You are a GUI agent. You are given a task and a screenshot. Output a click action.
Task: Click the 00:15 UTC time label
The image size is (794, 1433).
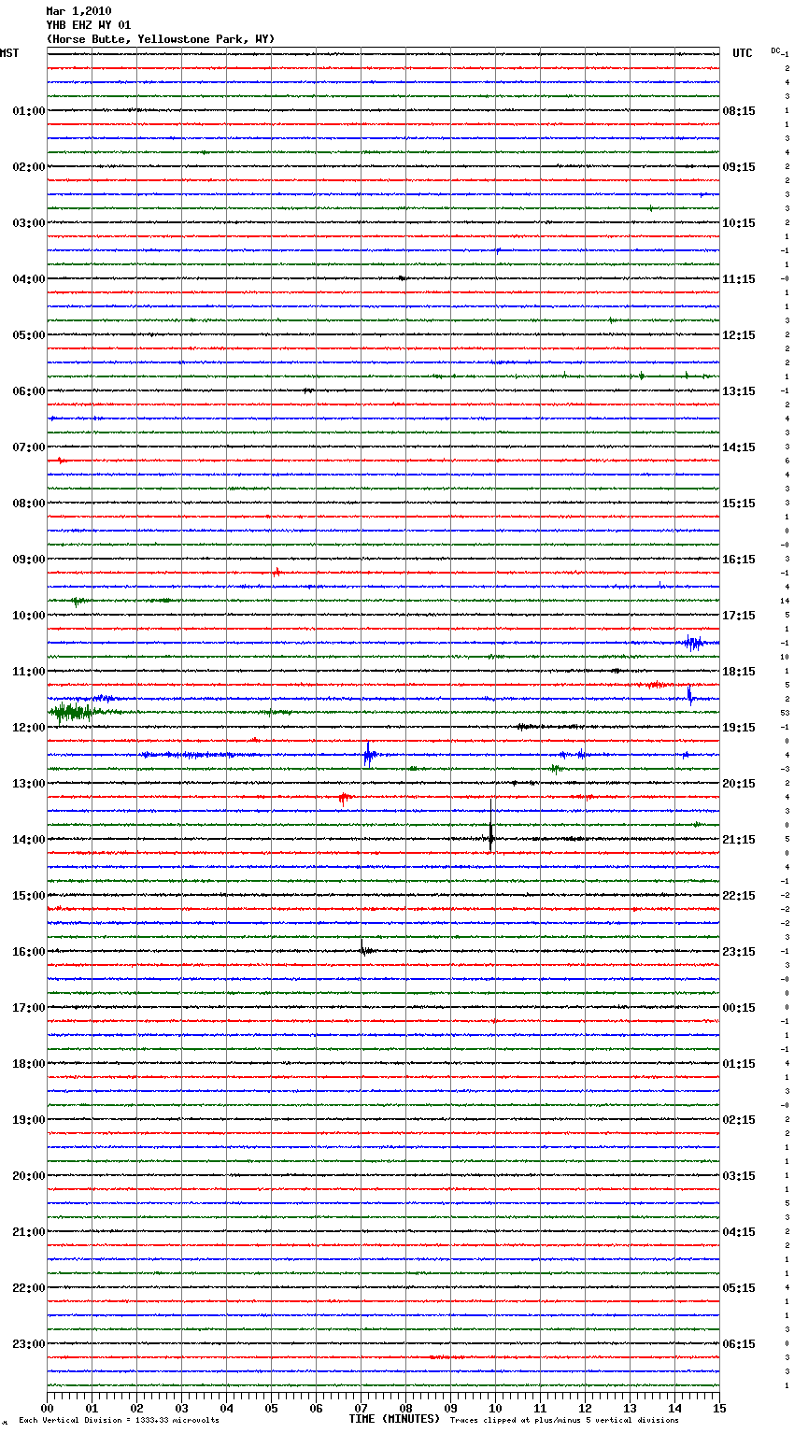point(739,1008)
